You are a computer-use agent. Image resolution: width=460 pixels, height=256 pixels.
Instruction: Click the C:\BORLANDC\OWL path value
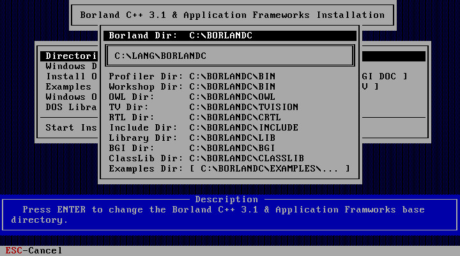coord(233,97)
